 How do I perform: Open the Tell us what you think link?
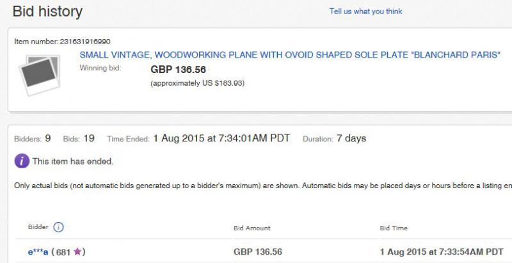[365, 12]
